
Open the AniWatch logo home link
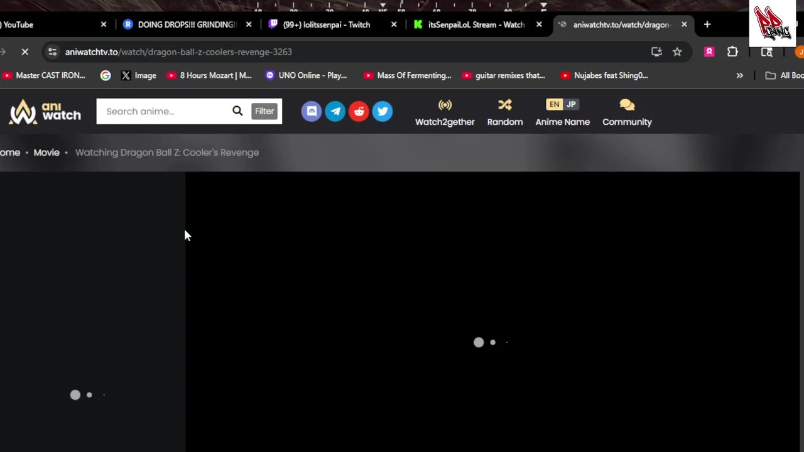tap(45, 112)
